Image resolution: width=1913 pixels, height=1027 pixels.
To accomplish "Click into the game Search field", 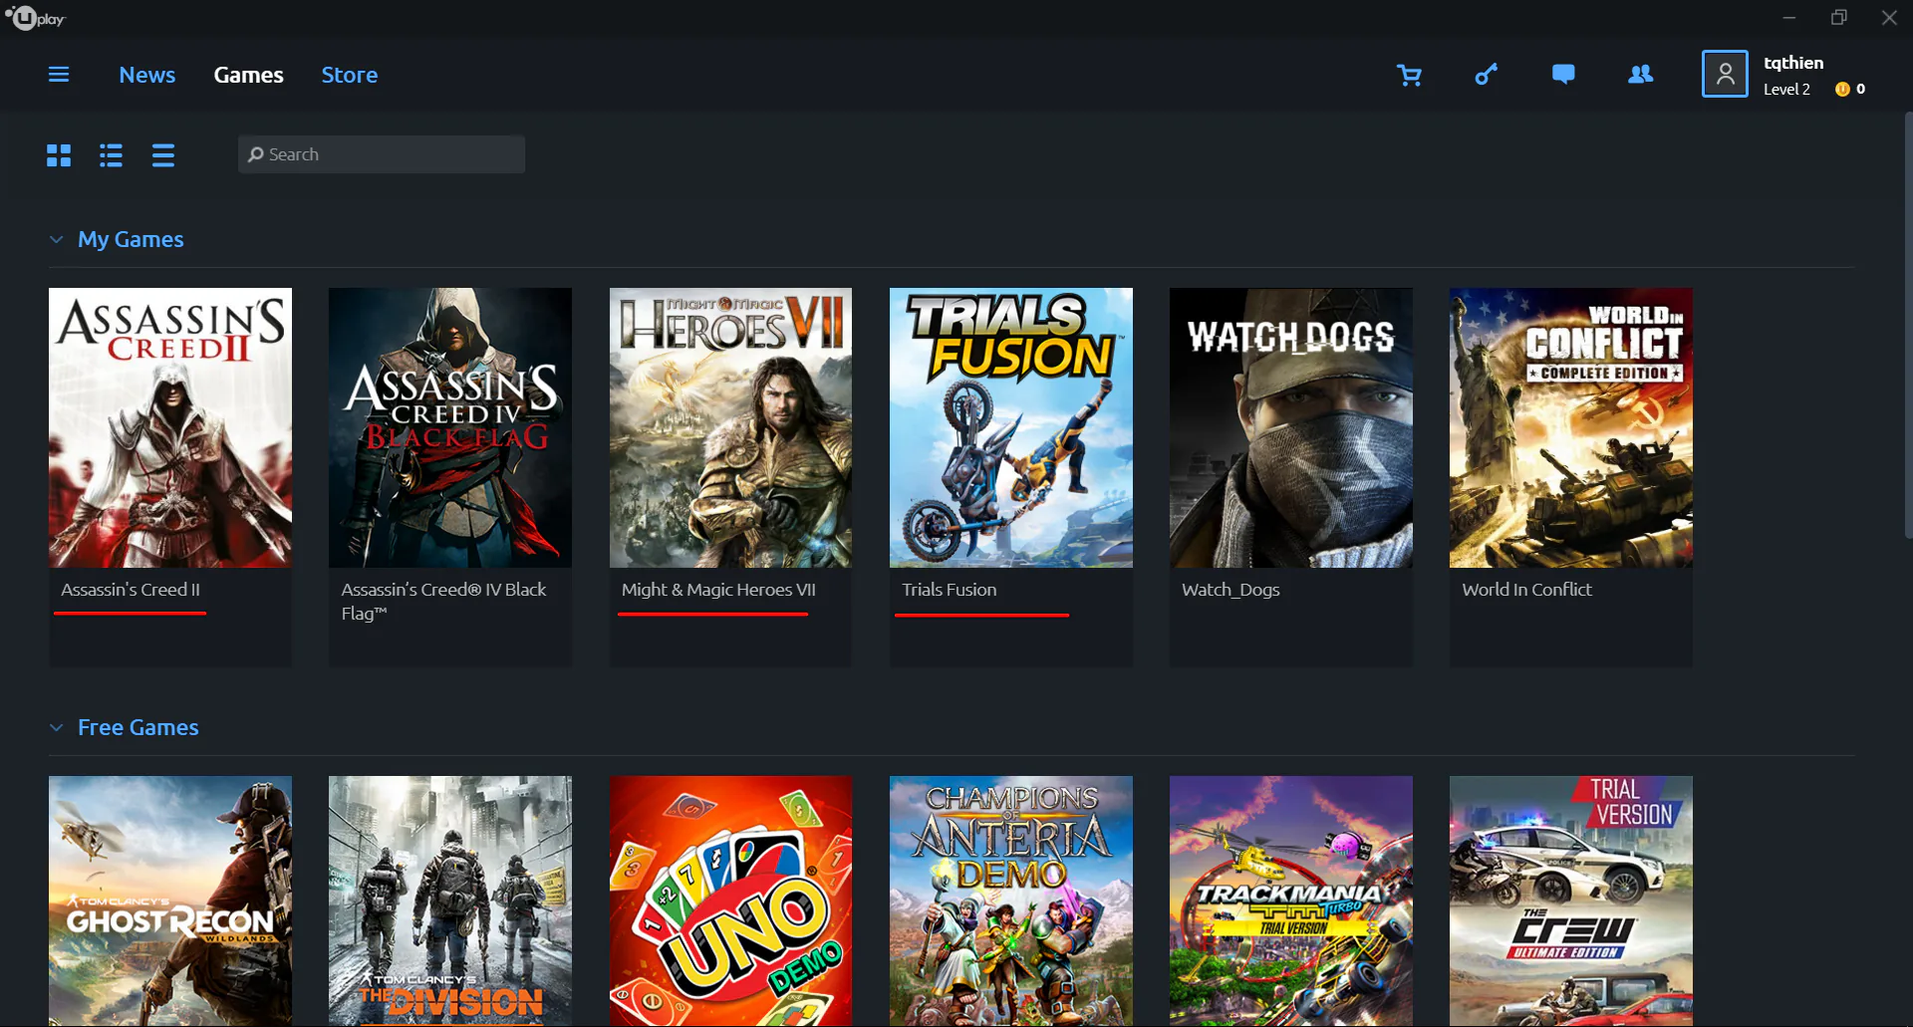I will pos(382,154).
